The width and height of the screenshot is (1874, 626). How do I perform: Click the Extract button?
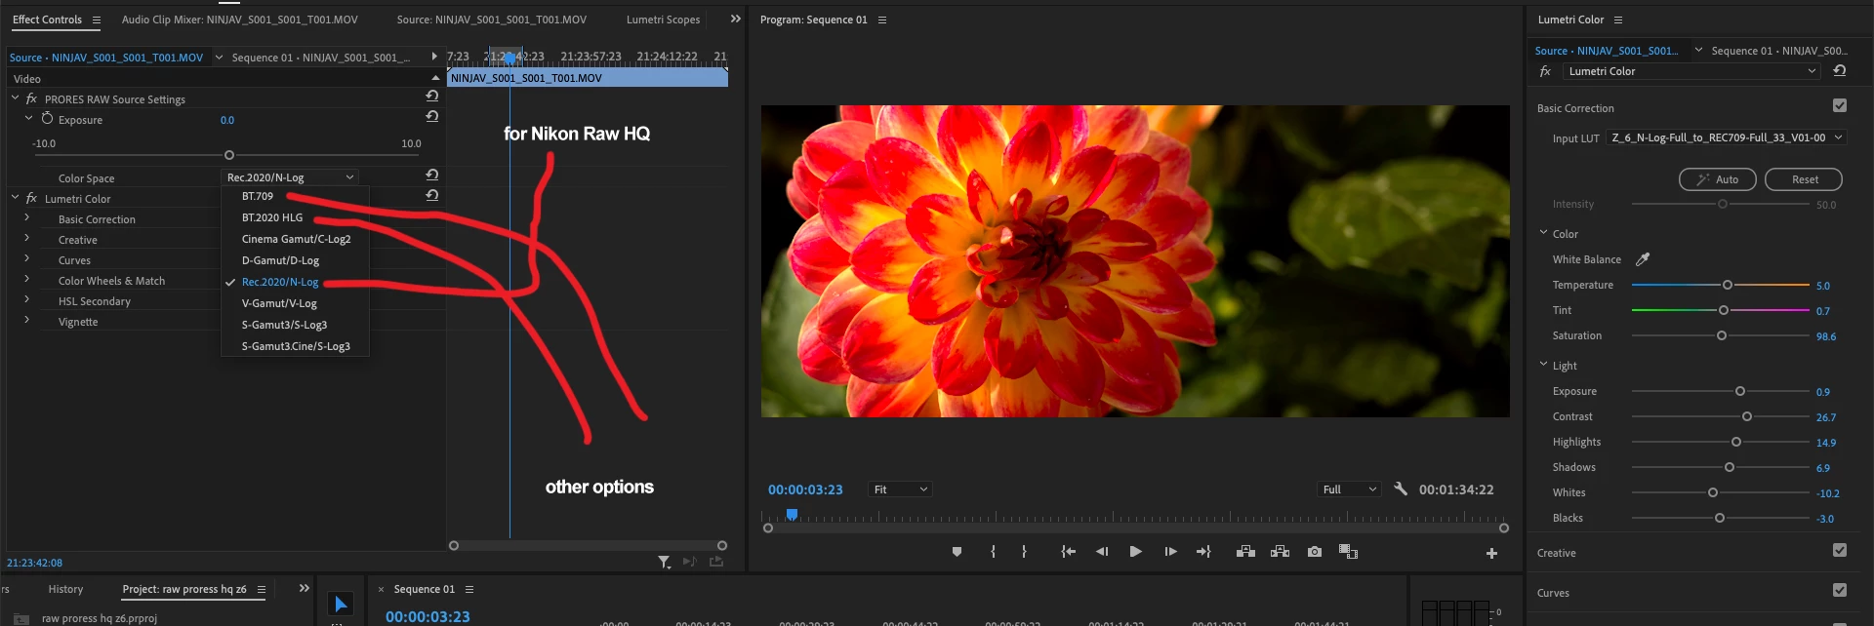pyautogui.click(x=1280, y=552)
